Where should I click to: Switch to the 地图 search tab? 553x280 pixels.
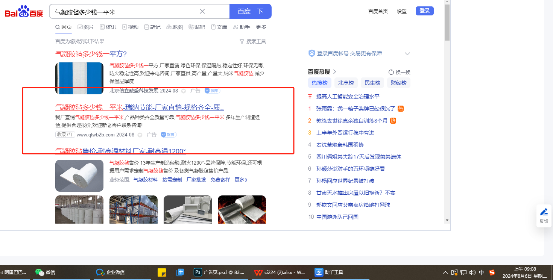175,27
